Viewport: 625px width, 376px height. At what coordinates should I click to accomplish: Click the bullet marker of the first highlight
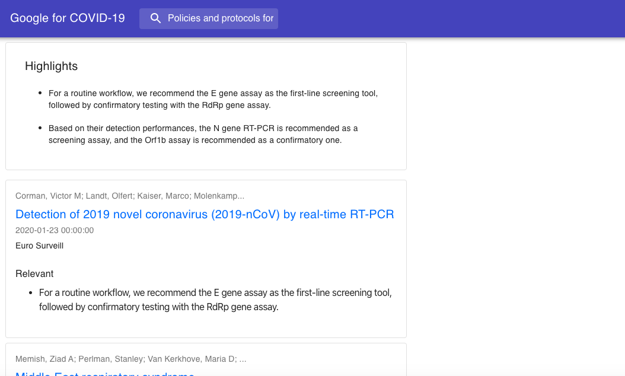point(40,93)
